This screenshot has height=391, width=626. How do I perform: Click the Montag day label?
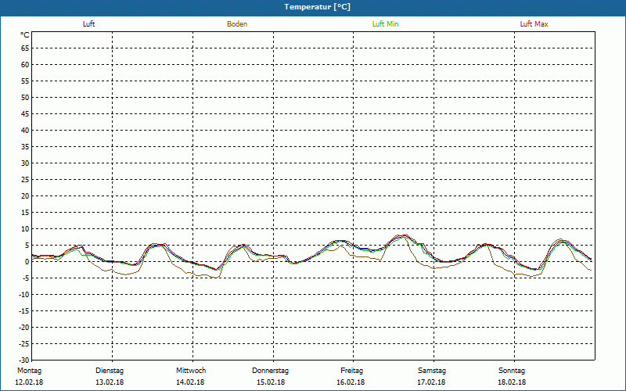pyautogui.click(x=29, y=371)
